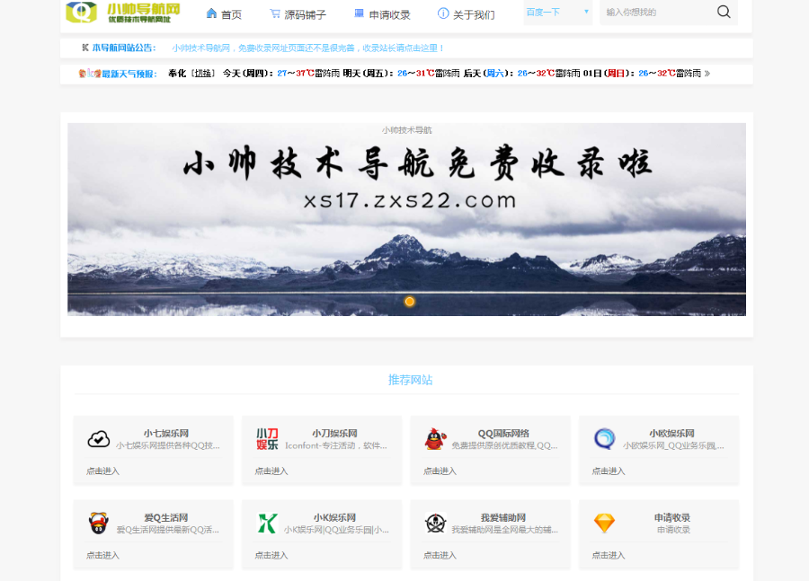This screenshot has height=581, width=809.
Task: Click the cloud checkmark icon of 小七娱乐网
Action: coord(98,439)
